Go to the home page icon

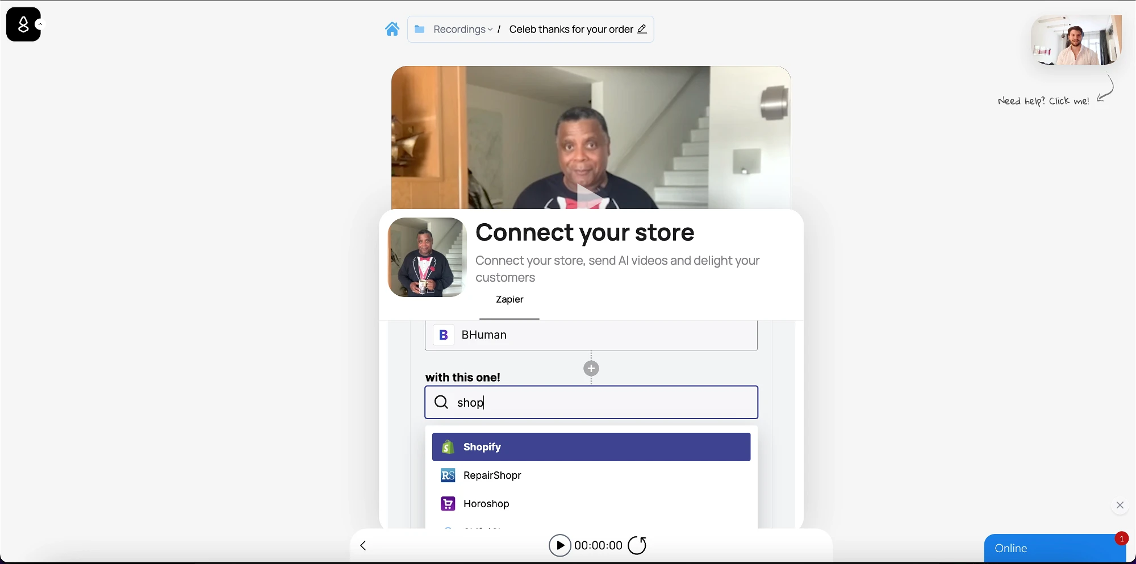tap(392, 29)
